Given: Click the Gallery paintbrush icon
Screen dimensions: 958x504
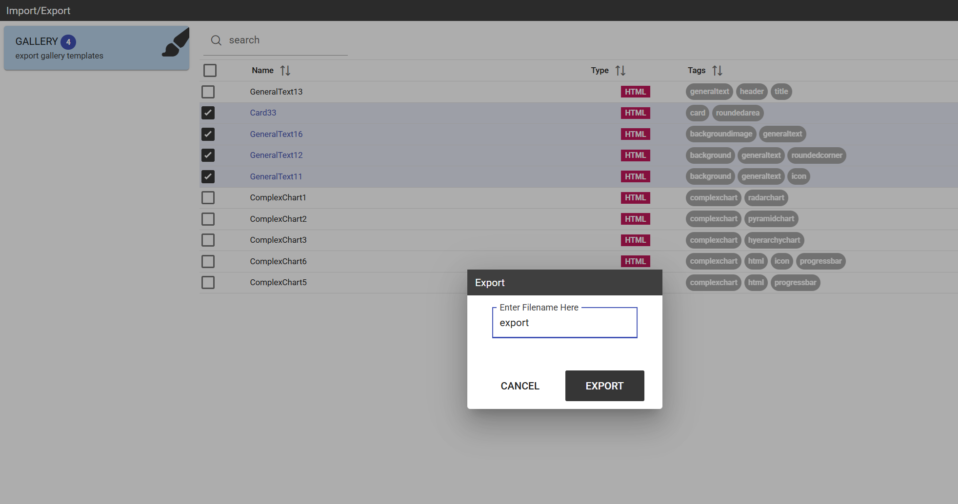Looking at the screenshot, I should pyautogui.click(x=175, y=43).
